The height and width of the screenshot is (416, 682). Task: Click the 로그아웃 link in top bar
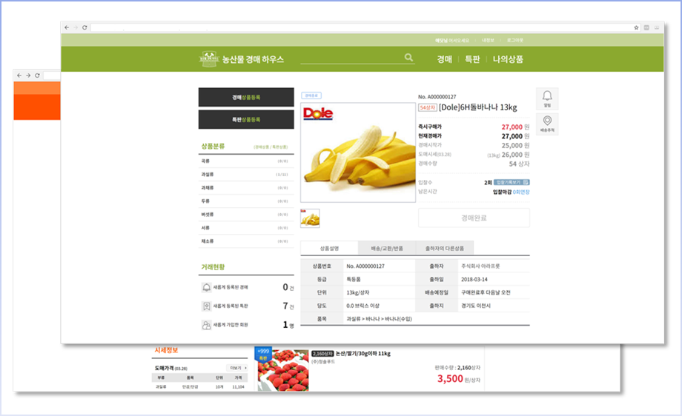[x=514, y=40]
